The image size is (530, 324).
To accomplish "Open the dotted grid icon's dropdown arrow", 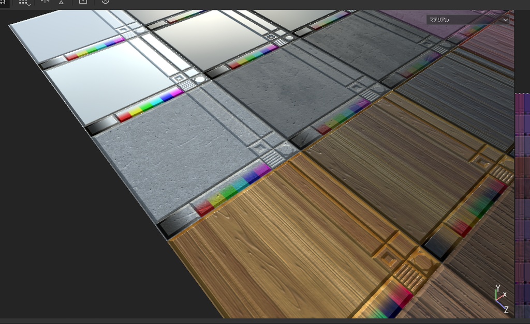I will click(29, 5).
